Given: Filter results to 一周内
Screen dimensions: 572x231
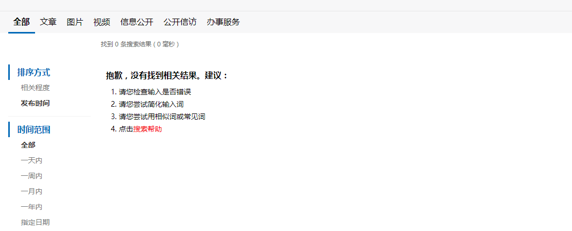Looking at the screenshot, I should [x=32, y=176].
